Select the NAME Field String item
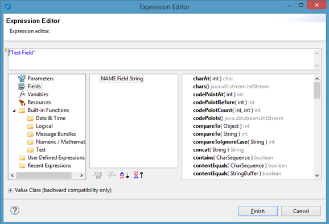The image size is (329, 224). [122, 79]
